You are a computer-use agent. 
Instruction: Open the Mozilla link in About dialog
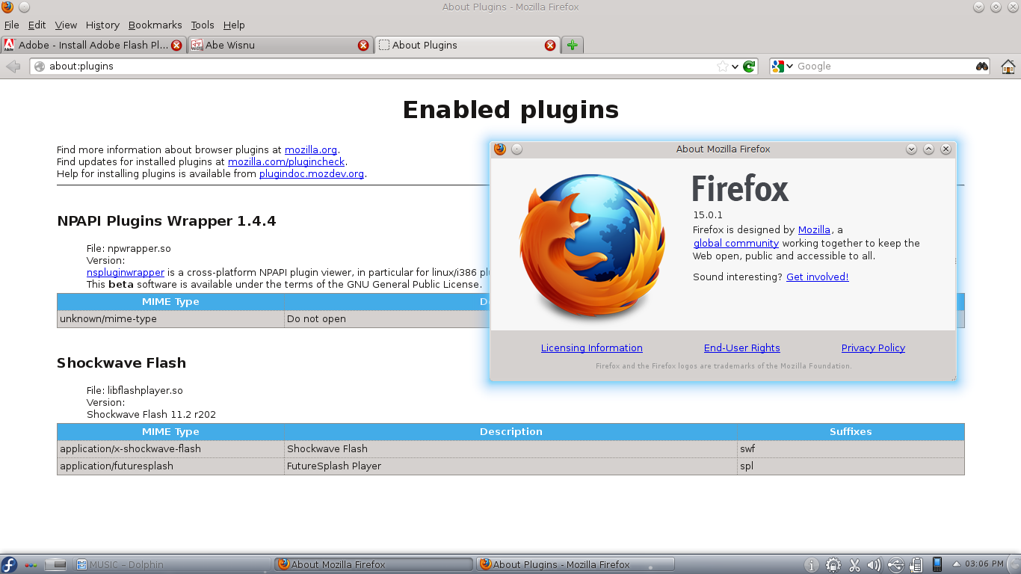pyautogui.click(x=814, y=229)
